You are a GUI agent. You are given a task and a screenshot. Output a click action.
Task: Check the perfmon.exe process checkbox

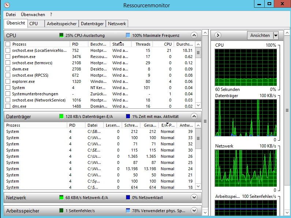point(8,57)
